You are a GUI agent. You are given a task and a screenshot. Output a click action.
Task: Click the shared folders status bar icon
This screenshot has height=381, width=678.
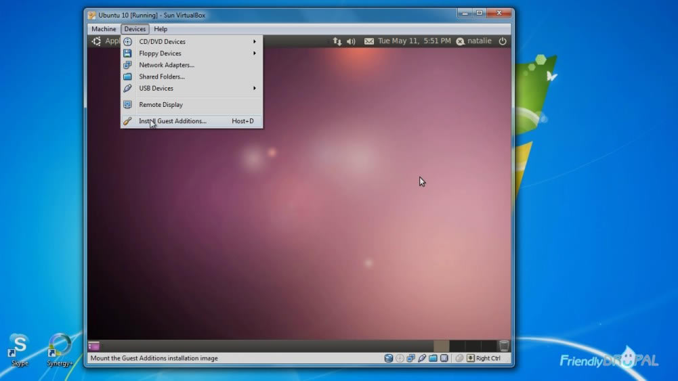pyautogui.click(x=433, y=358)
